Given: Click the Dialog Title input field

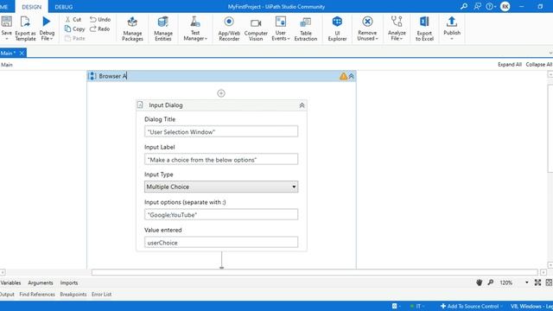Looking at the screenshot, I should [x=221, y=131].
